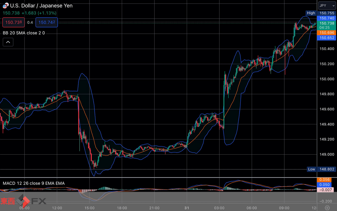
Task: Click the red sell price 150.738 button
Action: tap(14, 22)
